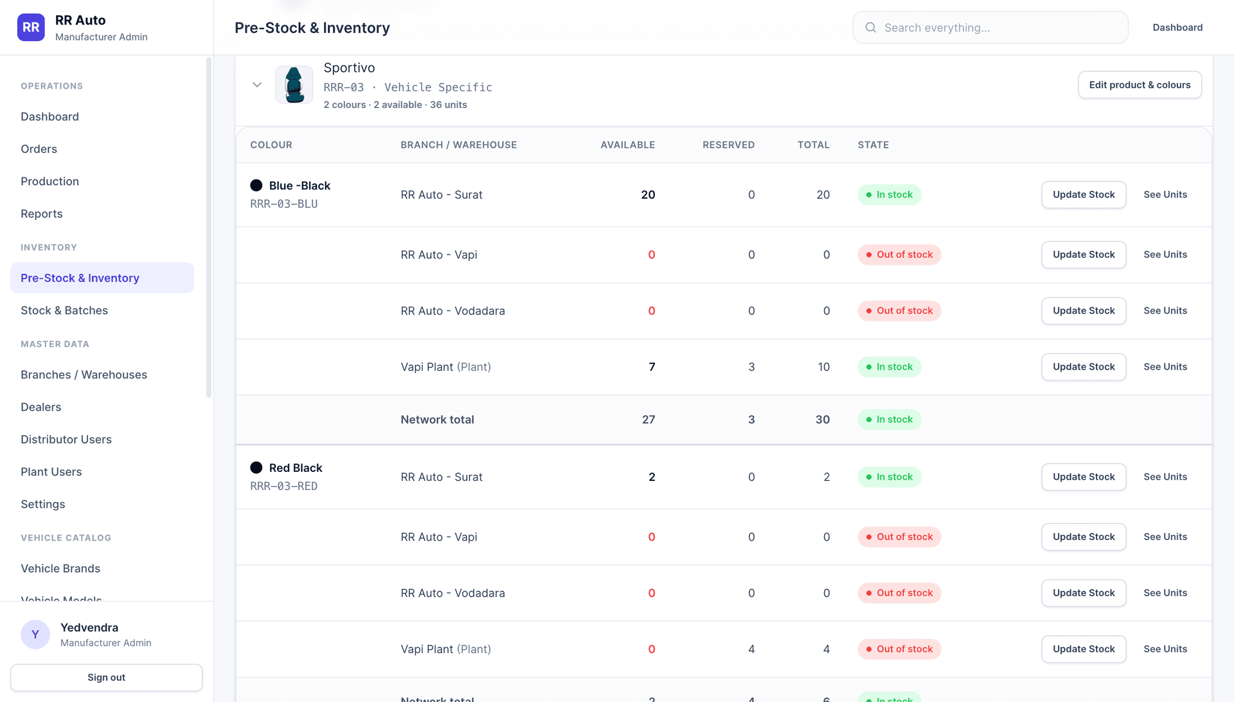Update Stock for Blue-Black RR Auto - Vapi
Image resolution: width=1234 pixels, height=702 pixels.
[x=1084, y=255]
